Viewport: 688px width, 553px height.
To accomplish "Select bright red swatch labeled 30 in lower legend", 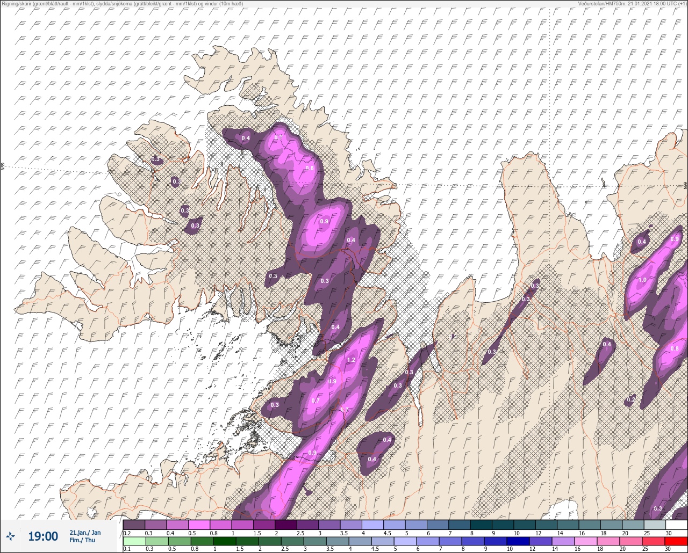I will (676, 541).
